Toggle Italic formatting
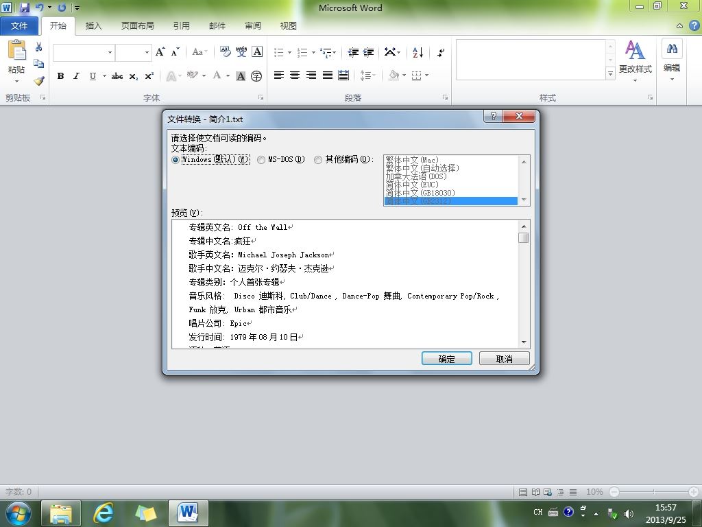Screen dimensions: 702x527 (x=76, y=76)
